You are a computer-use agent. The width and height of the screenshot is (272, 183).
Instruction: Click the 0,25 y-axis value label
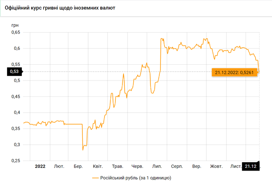coord(15,161)
